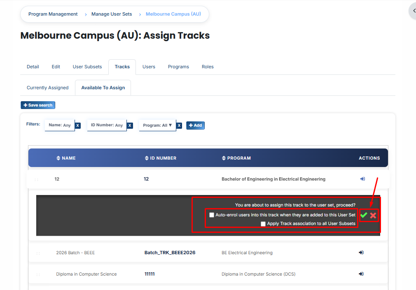
Task: Click the drag handle on row 12
Action: pyautogui.click(x=36, y=180)
